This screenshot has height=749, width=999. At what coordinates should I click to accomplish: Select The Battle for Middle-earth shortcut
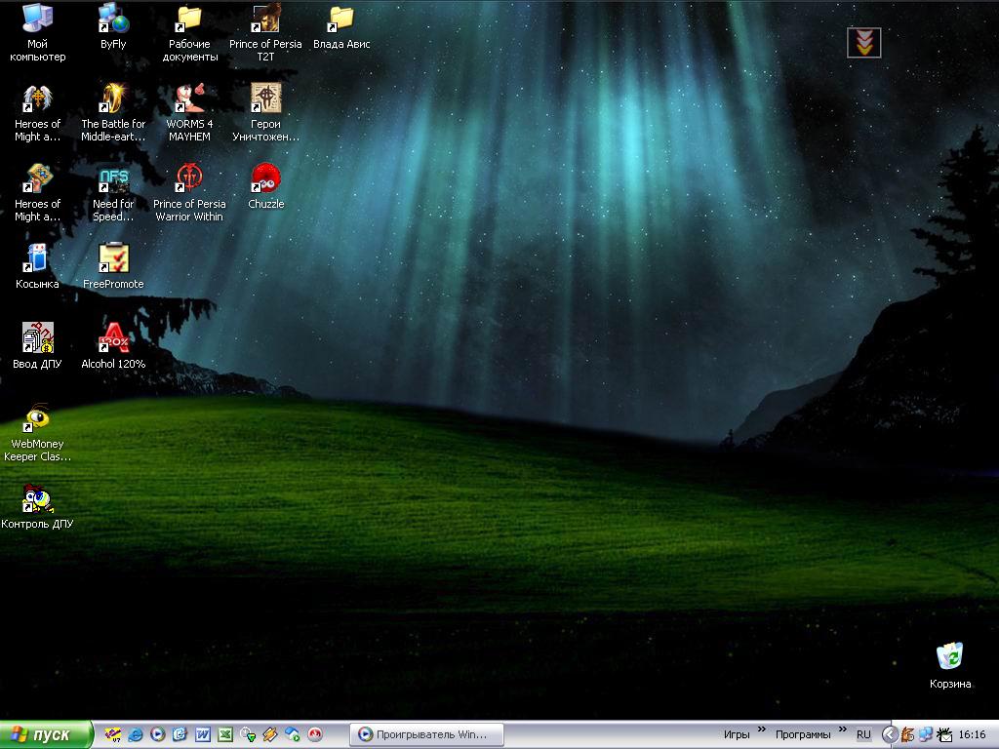(113, 112)
